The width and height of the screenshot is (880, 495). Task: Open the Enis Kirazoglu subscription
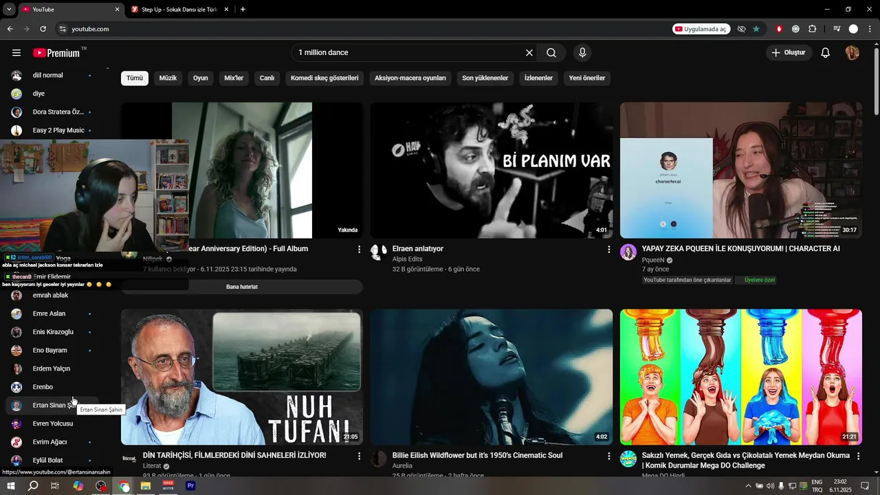click(54, 332)
